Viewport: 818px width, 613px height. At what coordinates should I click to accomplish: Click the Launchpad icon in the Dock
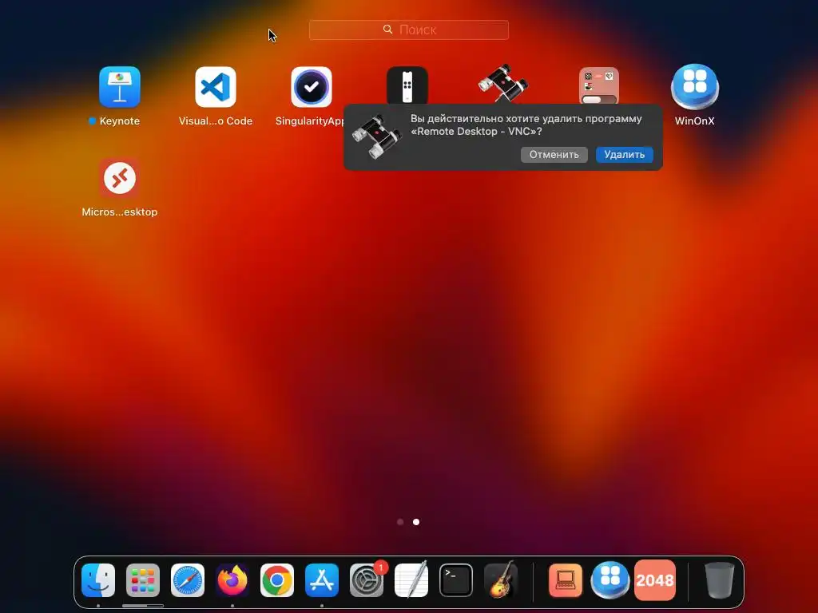point(143,580)
